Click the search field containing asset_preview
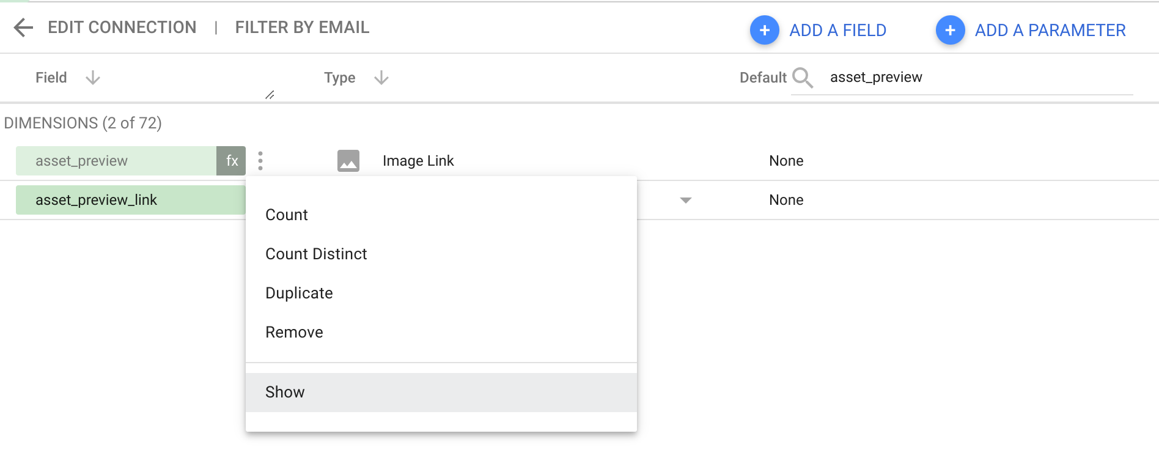The height and width of the screenshot is (458, 1159). tap(978, 78)
